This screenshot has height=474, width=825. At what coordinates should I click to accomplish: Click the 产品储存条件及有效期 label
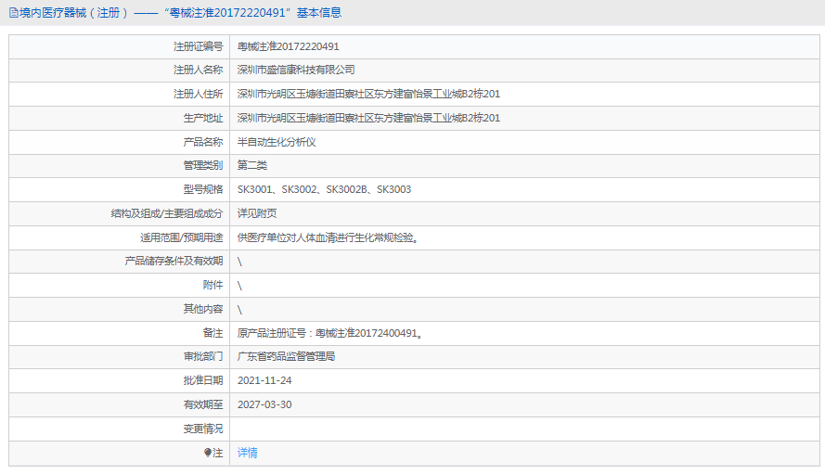pyautogui.click(x=174, y=261)
